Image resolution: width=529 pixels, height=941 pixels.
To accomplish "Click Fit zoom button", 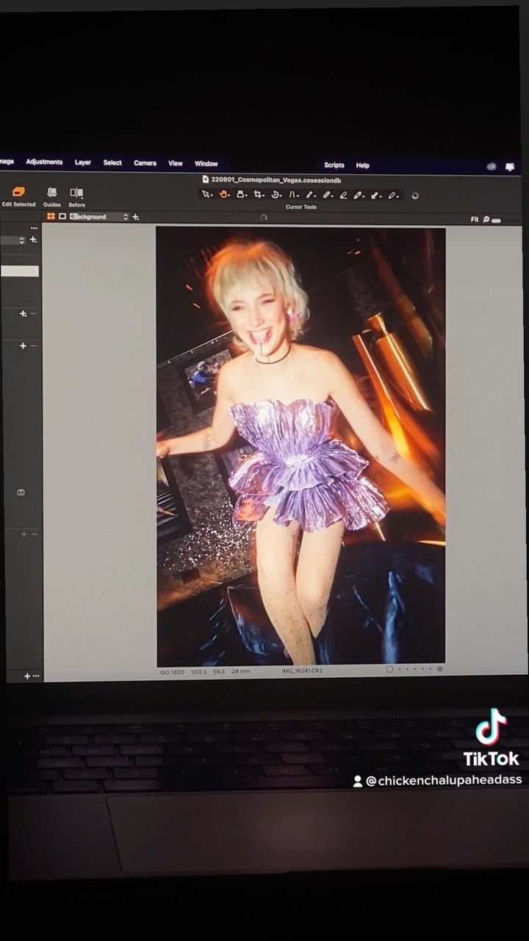I will tap(475, 219).
